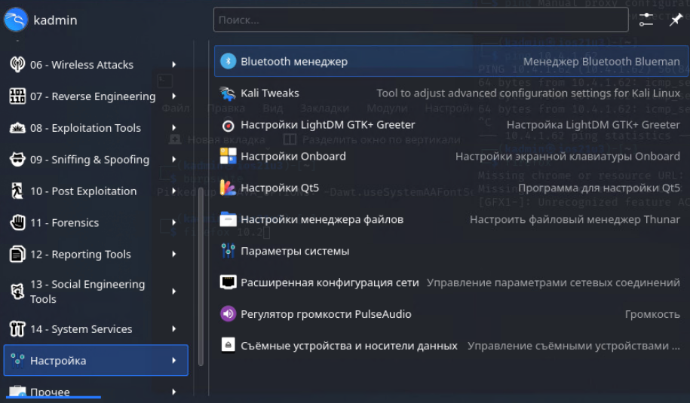The image size is (690, 403).
Task: Click the LightDM GTK+ Greeter settings icon
Action: 228,125
